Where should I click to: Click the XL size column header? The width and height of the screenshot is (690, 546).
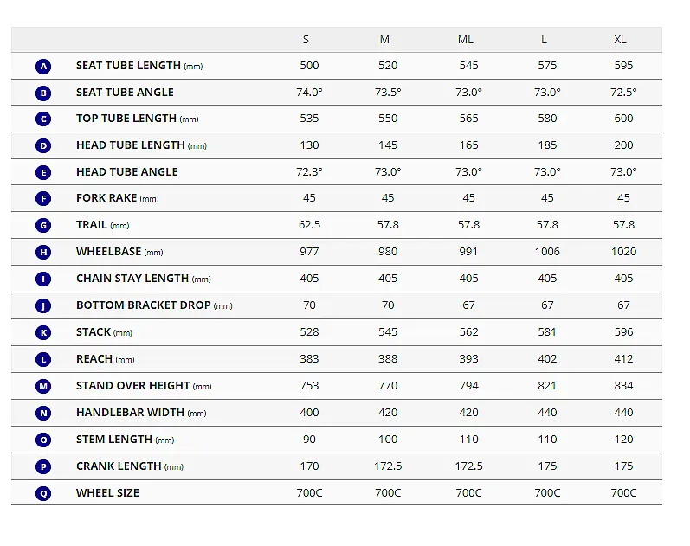(620, 40)
